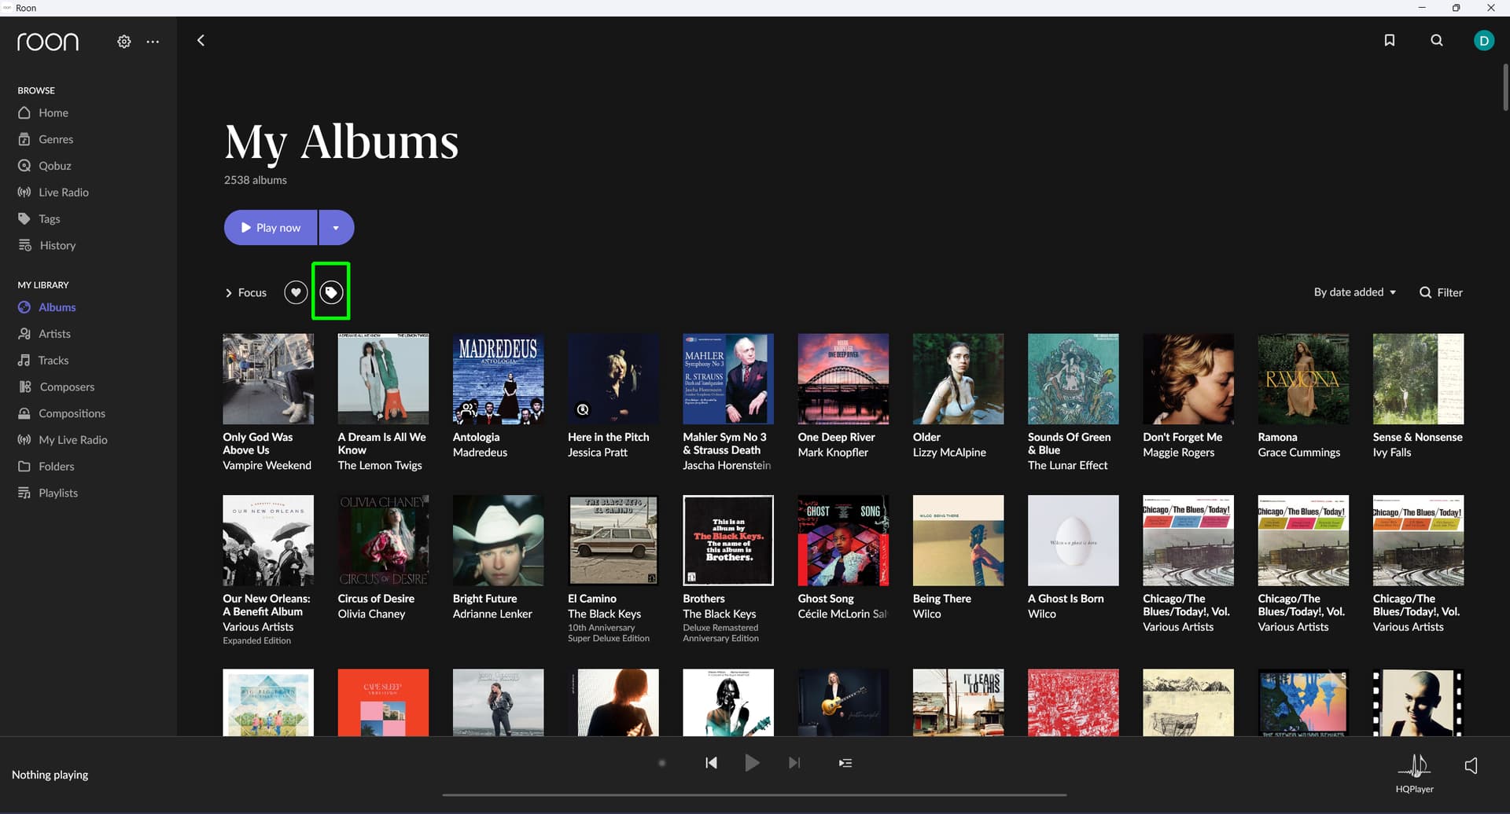Open A Dream Is All We Know cover
This screenshot has height=814, width=1510.
383,379
